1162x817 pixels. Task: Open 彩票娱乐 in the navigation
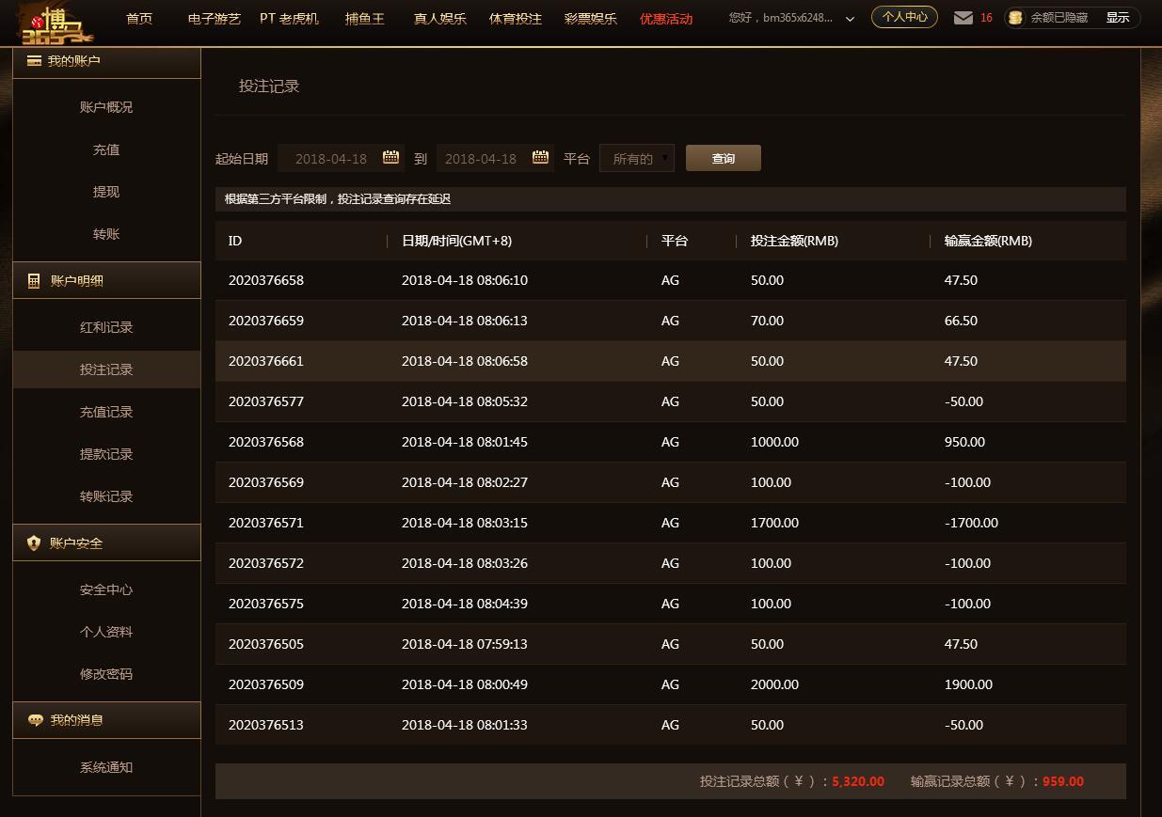pyautogui.click(x=591, y=18)
